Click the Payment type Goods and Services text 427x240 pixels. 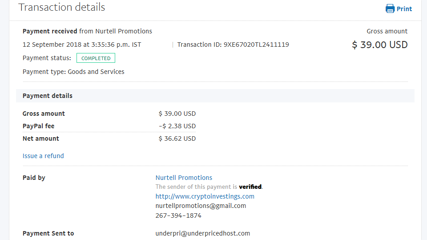[x=73, y=72]
